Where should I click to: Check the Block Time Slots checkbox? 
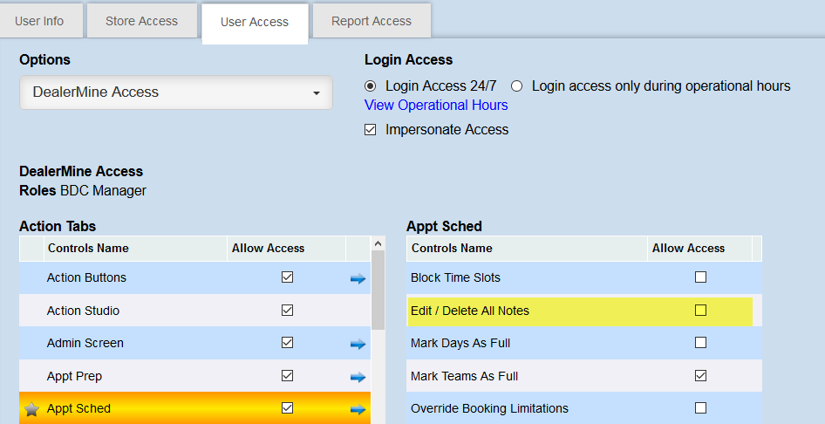point(700,277)
